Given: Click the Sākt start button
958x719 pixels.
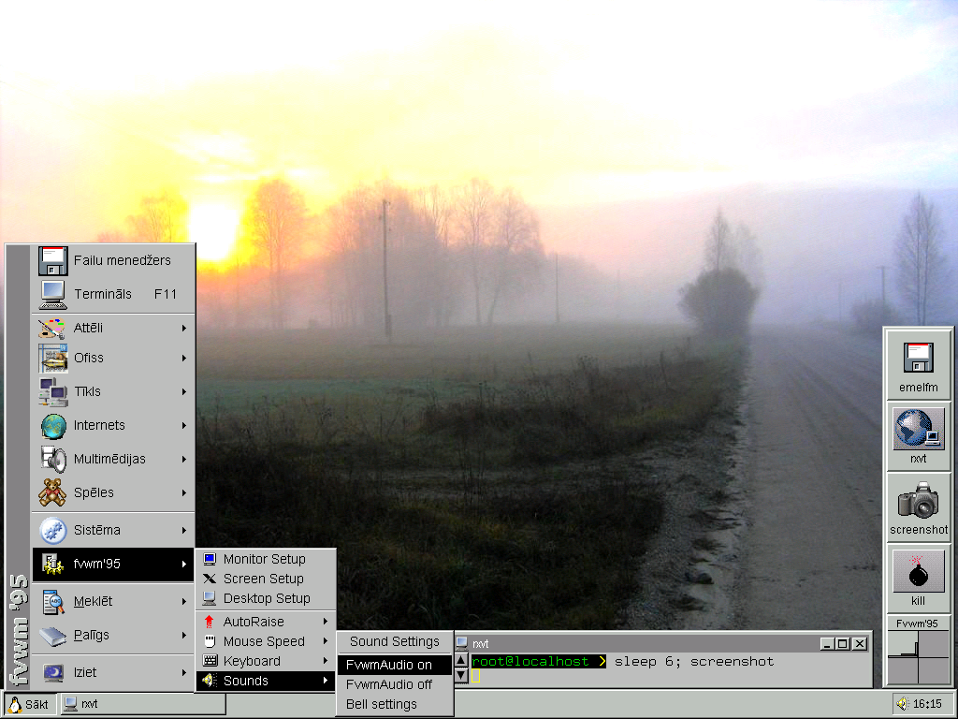Looking at the screenshot, I should tap(30, 704).
